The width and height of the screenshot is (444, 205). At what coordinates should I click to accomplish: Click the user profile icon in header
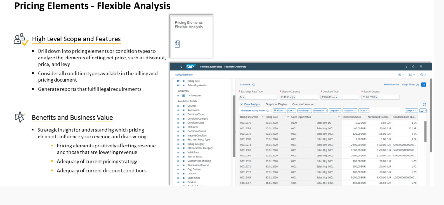[421, 67]
